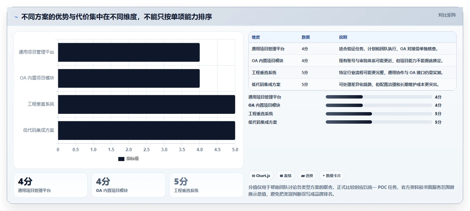Click the 5分 value in the 低代码集成方案 table row
Screen dimensions: 470x211
pyautogui.click(x=305, y=85)
